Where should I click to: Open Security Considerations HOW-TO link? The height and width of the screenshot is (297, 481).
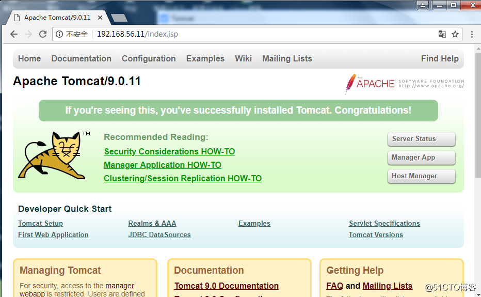click(169, 151)
